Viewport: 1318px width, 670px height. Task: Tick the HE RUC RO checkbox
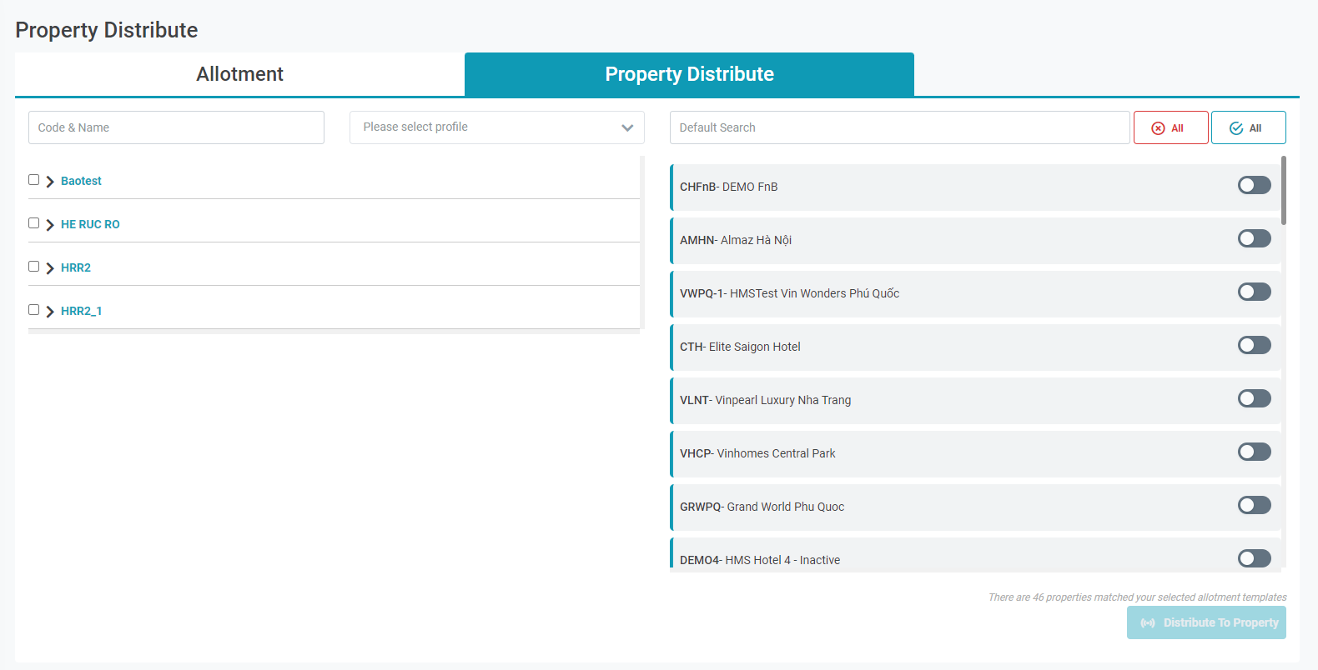(34, 223)
